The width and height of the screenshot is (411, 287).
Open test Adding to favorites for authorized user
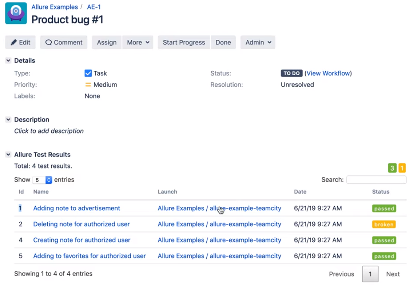(89, 256)
